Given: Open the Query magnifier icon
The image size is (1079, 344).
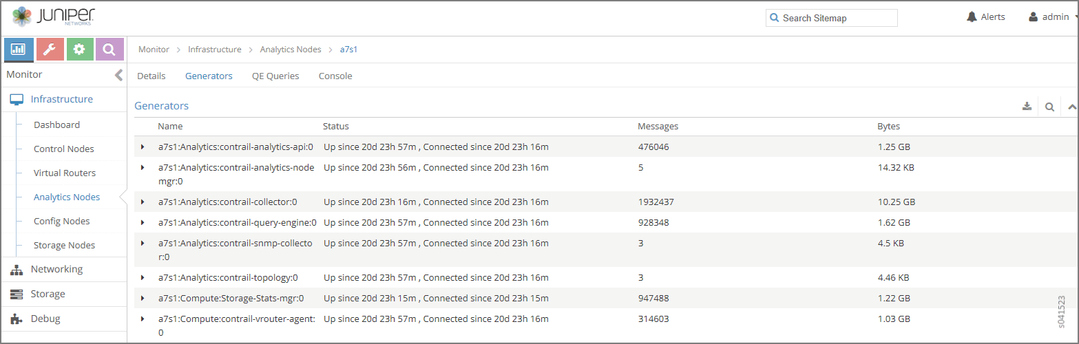Looking at the screenshot, I should coord(109,50).
